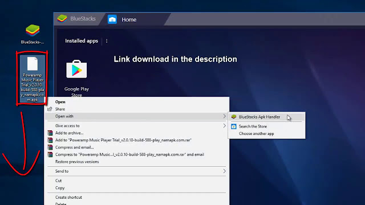This screenshot has width=365, height=205.
Task: Open Installed apps three-dot menu
Action: [x=107, y=41]
